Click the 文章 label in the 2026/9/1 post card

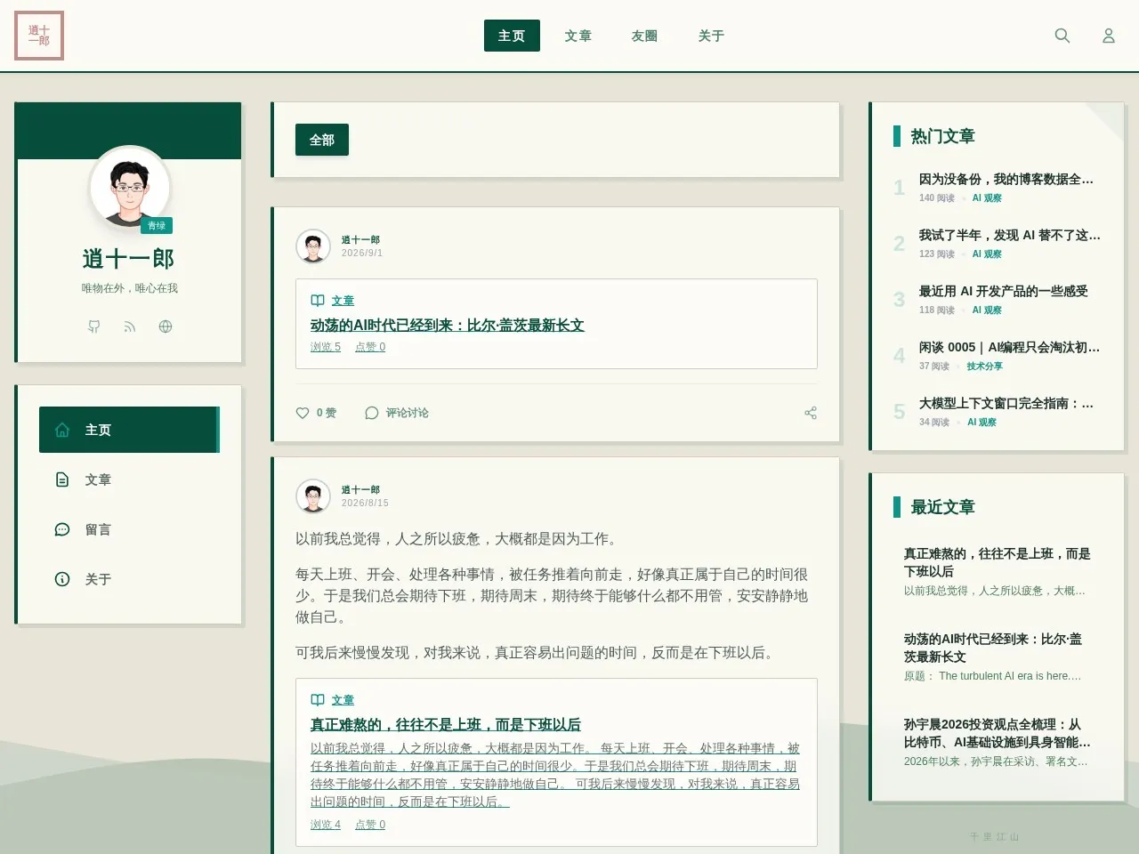(343, 301)
